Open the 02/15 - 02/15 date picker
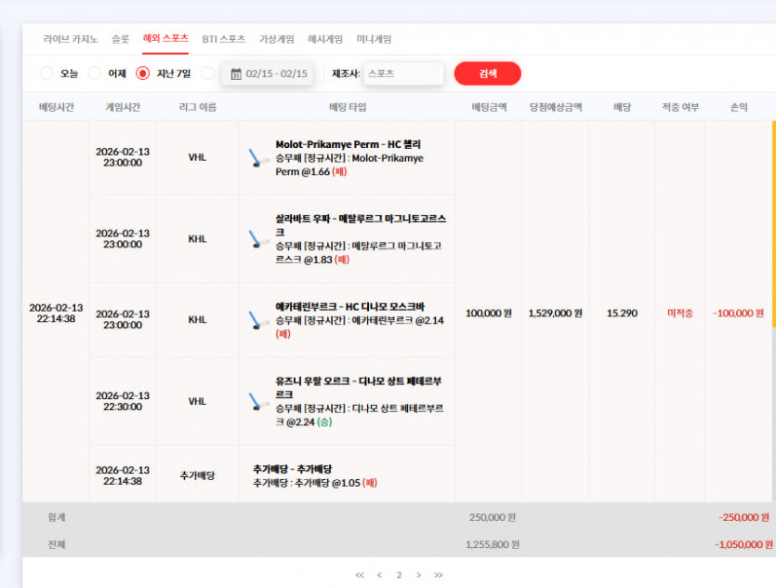The height and width of the screenshot is (588, 776). tap(268, 73)
